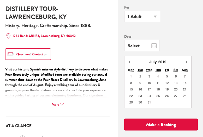The width and height of the screenshot is (203, 137).
Task: Open the Date Select picker field
Action: pos(142,46)
